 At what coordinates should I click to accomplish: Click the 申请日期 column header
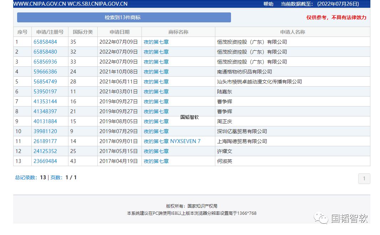119,32
